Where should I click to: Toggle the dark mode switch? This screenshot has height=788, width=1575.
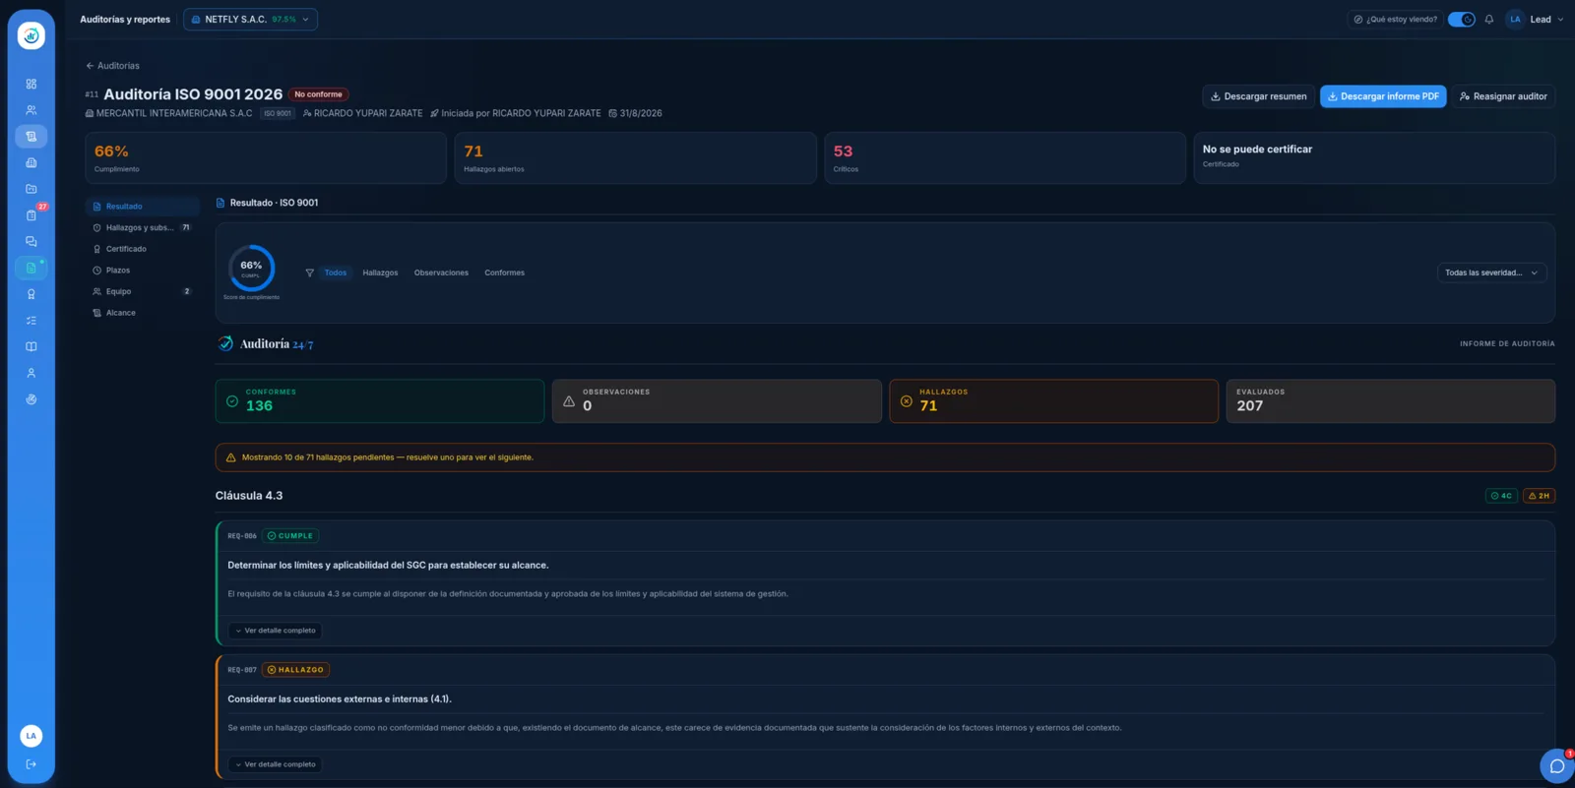[x=1462, y=19]
